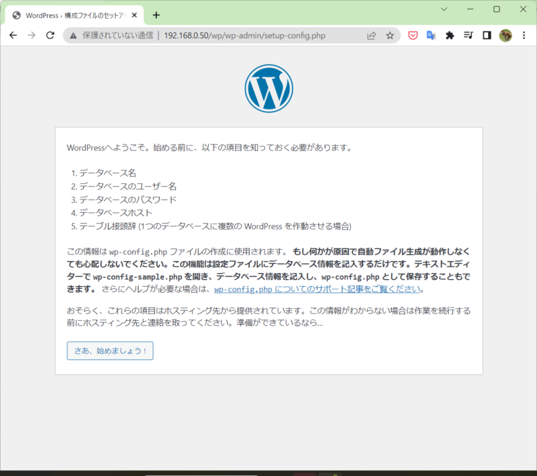Open the Pocket extension
The image size is (537, 476).
pyautogui.click(x=413, y=36)
